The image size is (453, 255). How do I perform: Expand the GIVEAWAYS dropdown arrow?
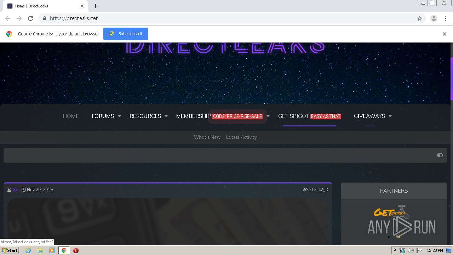tap(390, 116)
